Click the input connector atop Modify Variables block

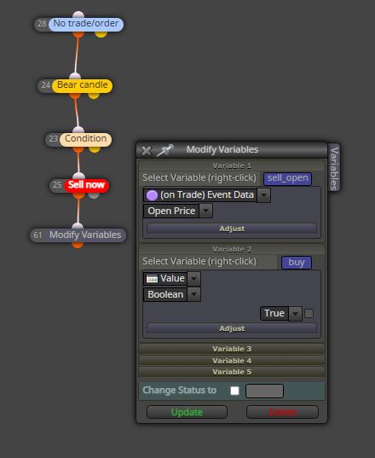point(78,226)
